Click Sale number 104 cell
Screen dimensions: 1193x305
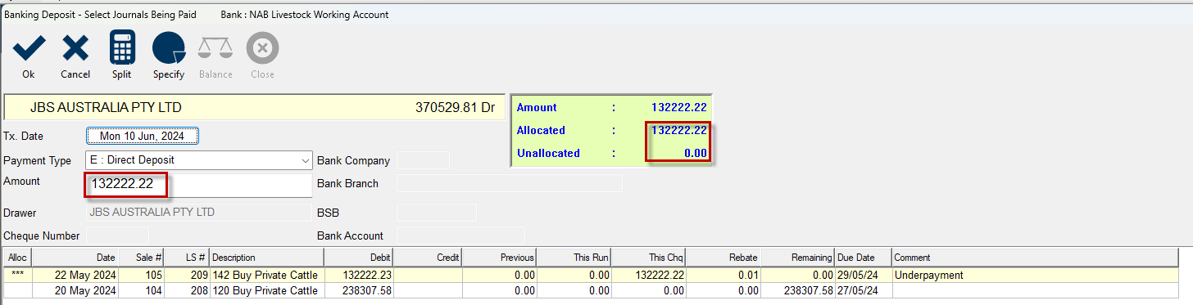141,290
